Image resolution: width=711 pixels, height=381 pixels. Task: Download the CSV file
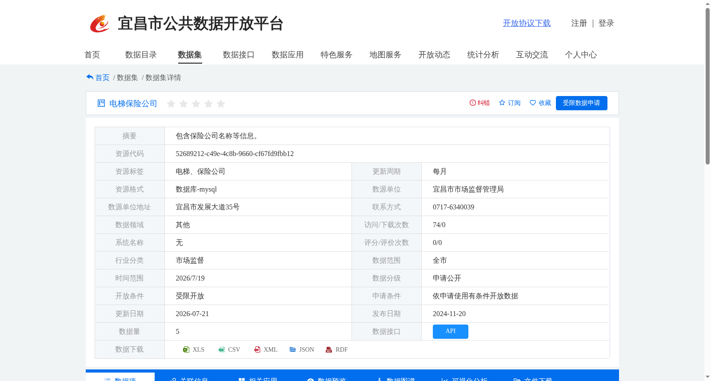(x=229, y=349)
